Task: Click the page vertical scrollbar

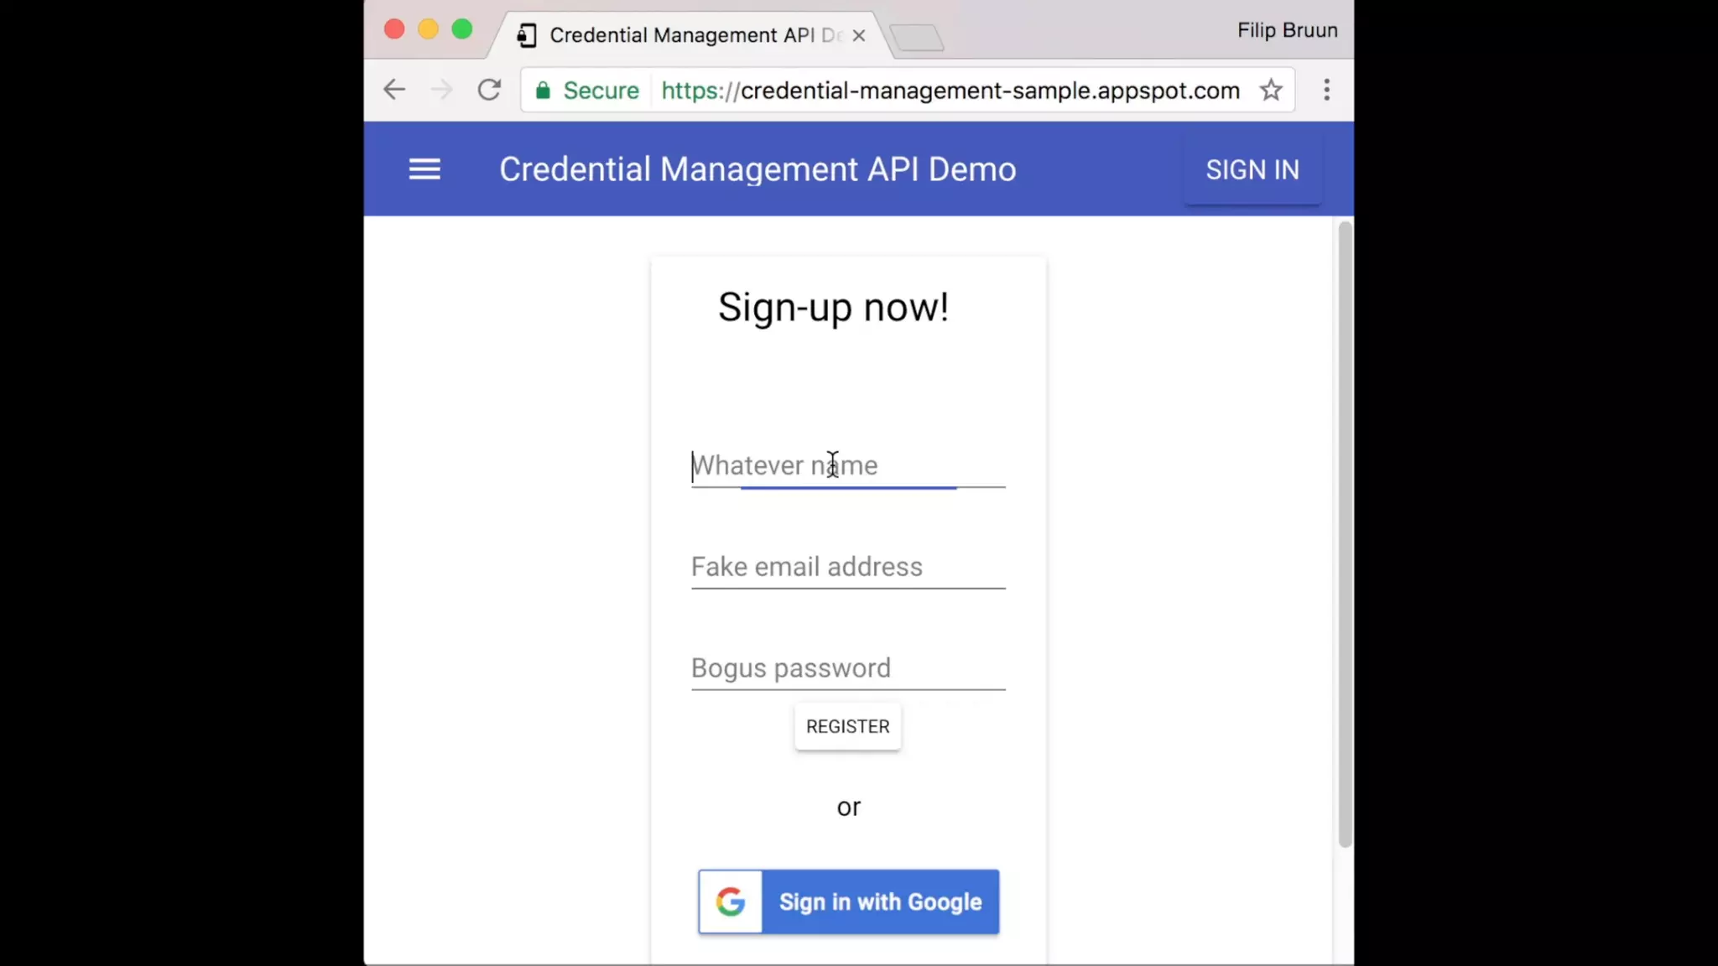Action: click(x=1345, y=534)
